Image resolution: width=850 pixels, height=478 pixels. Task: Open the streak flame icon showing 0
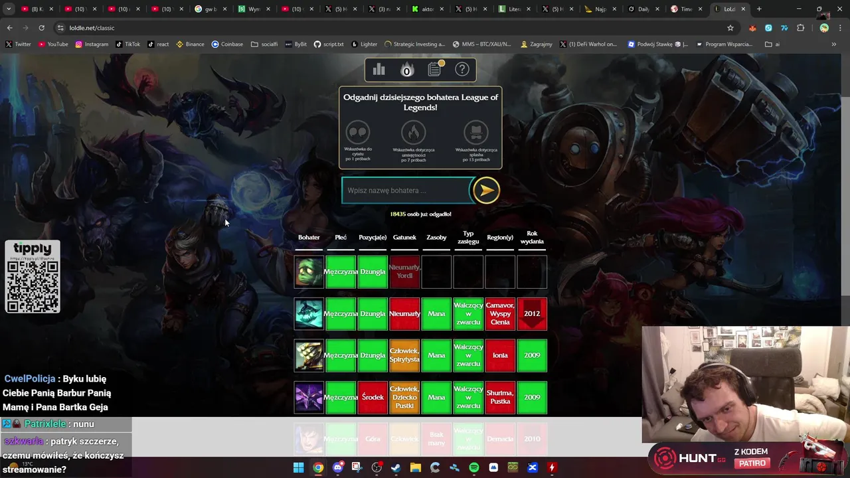click(406, 69)
